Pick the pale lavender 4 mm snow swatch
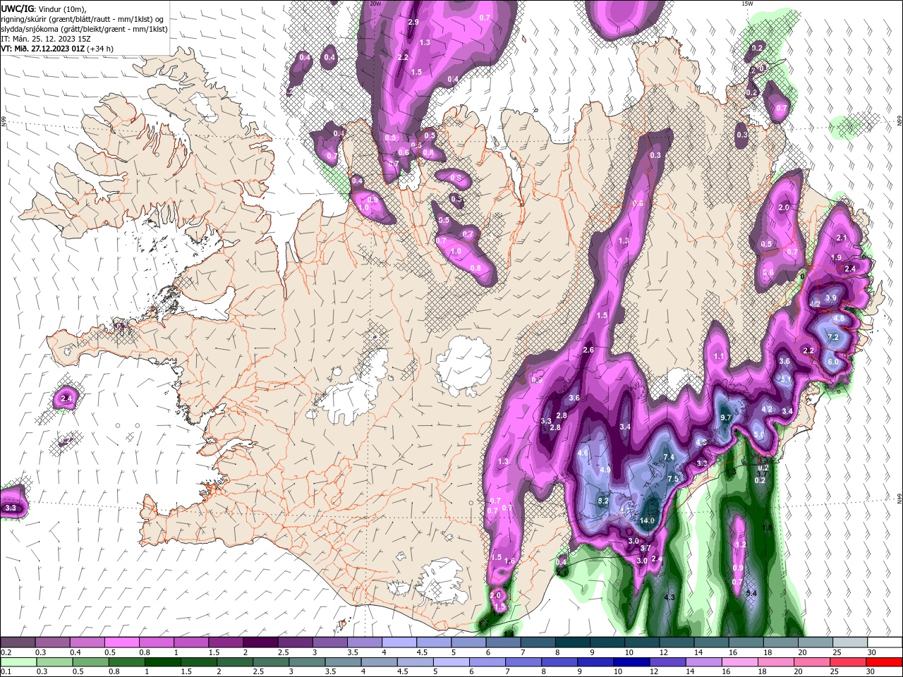The image size is (903, 677). pyautogui.click(x=399, y=642)
